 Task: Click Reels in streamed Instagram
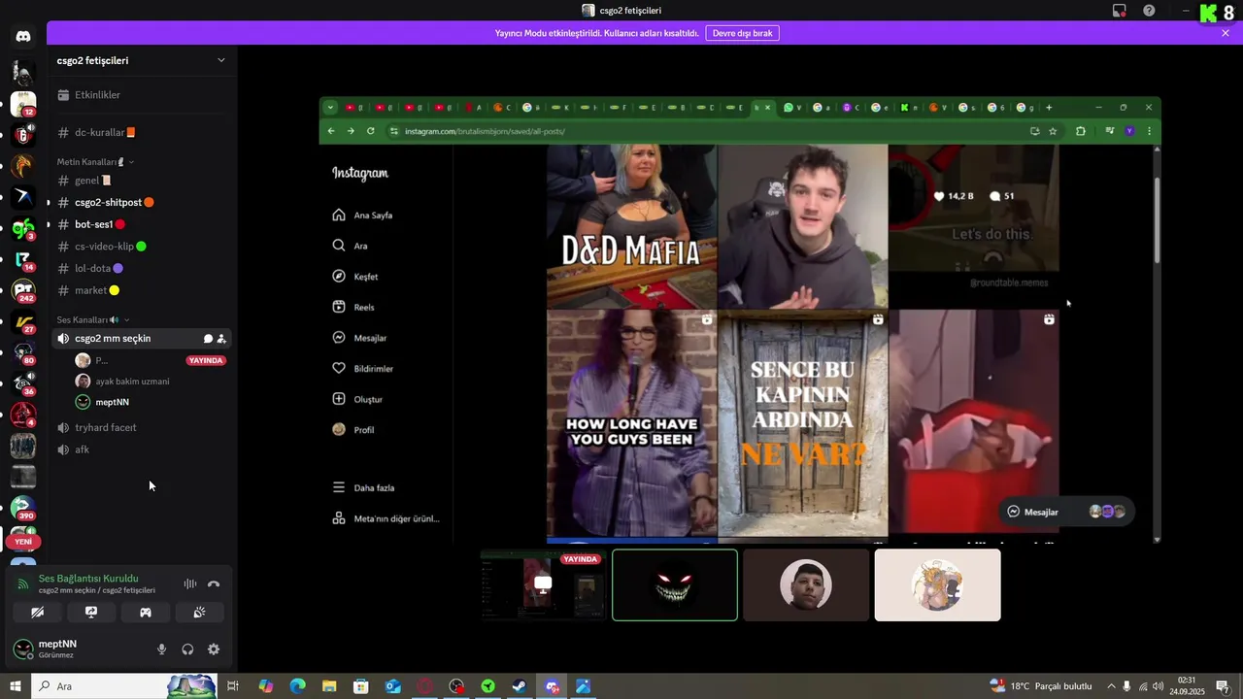pos(353,308)
